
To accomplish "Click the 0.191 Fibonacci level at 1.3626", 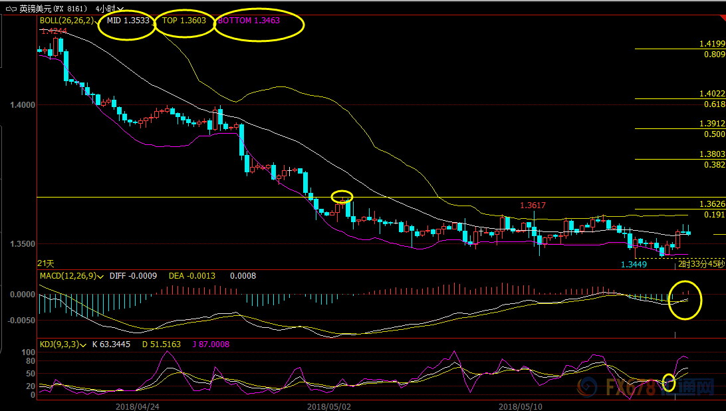I will (x=714, y=214).
